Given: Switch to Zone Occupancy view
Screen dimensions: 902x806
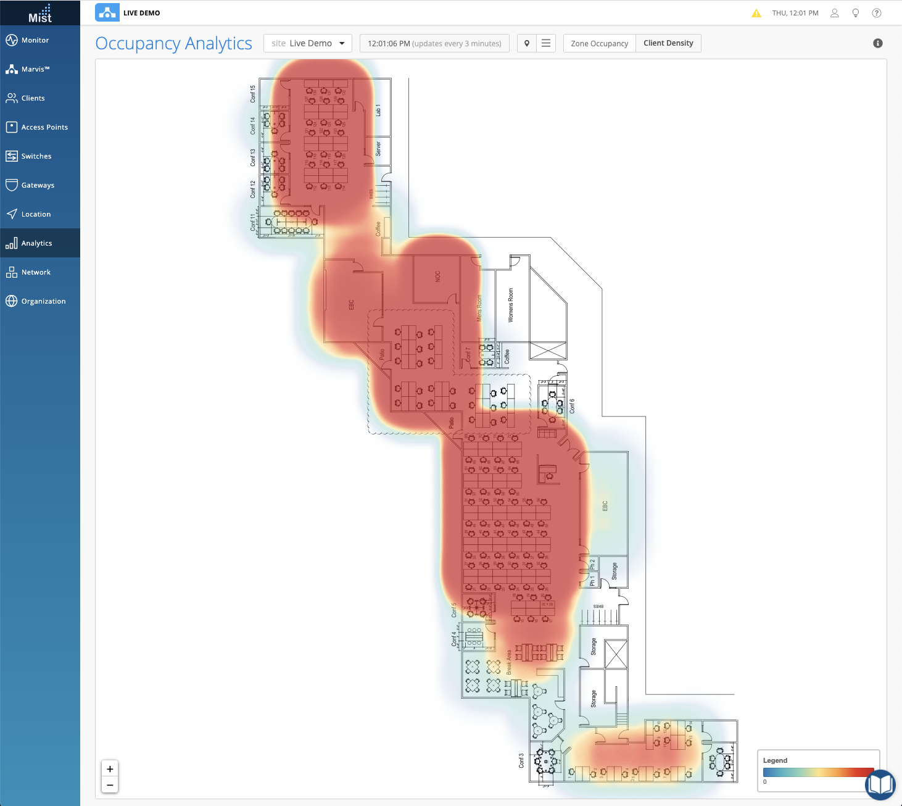Looking at the screenshot, I should point(599,43).
